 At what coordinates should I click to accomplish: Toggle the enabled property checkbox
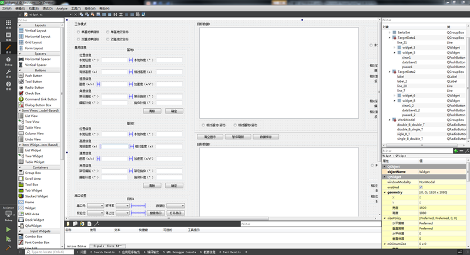pyautogui.click(x=421, y=187)
